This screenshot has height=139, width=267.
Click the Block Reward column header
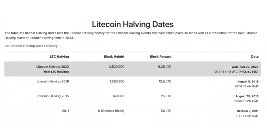161,57
